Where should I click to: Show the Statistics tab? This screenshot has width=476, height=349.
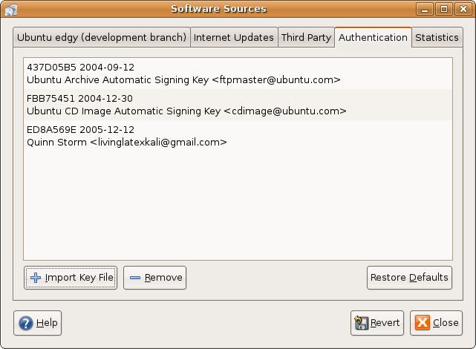tap(437, 38)
